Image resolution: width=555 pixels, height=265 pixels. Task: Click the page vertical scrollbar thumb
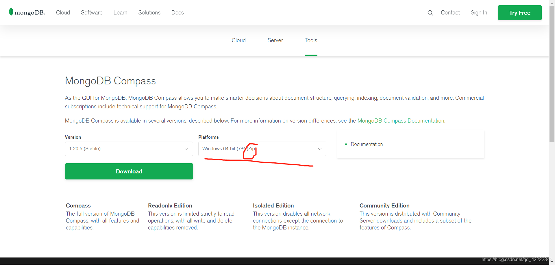point(552,74)
